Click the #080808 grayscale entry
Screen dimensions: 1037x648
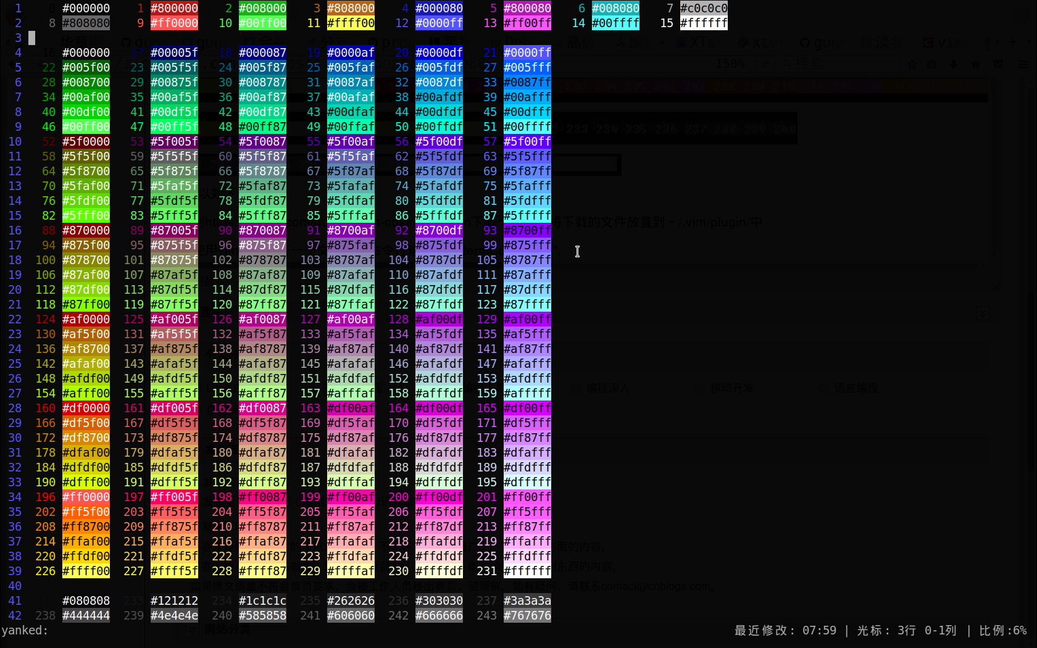[86, 600]
